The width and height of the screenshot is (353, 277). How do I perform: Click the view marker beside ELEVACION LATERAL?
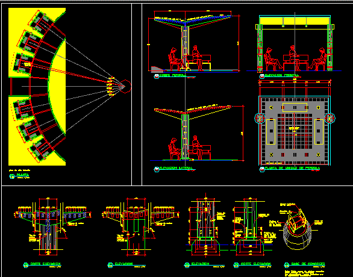pyautogui.click(x=157, y=169)
